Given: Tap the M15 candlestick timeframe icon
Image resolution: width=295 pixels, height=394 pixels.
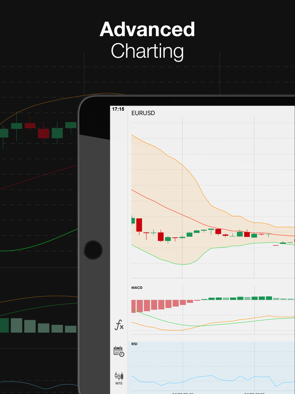Looking at the screenshot, I should click(119, 376).
